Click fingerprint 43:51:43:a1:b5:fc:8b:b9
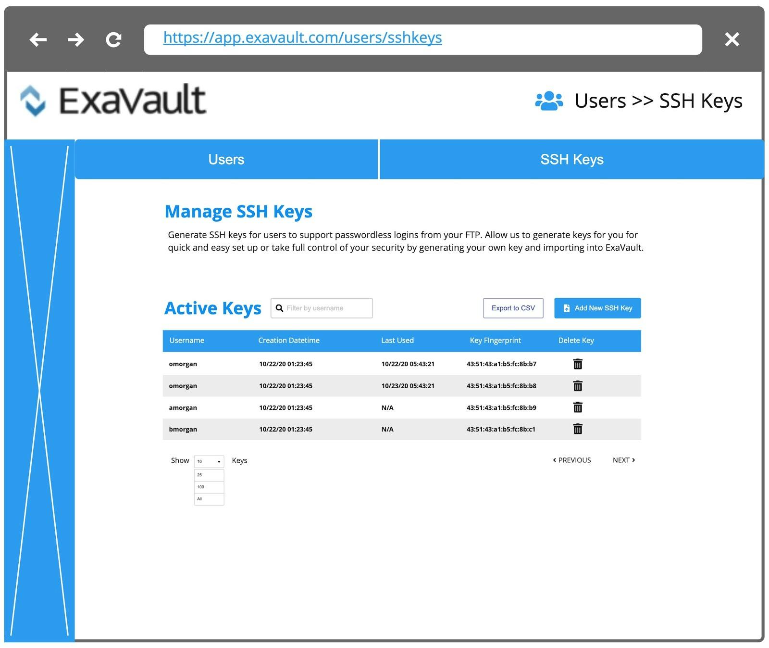769x648 pixels. [501, 407]
